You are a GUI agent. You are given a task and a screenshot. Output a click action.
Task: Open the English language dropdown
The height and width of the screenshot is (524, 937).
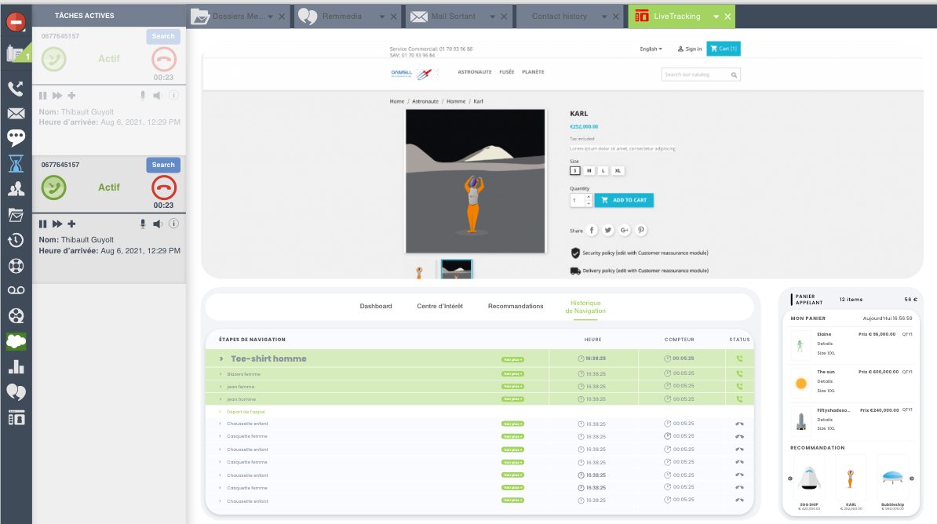(x=651, y=49)
